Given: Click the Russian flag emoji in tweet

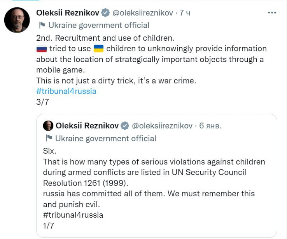Looking at the screenshot, I should point(42,49).
